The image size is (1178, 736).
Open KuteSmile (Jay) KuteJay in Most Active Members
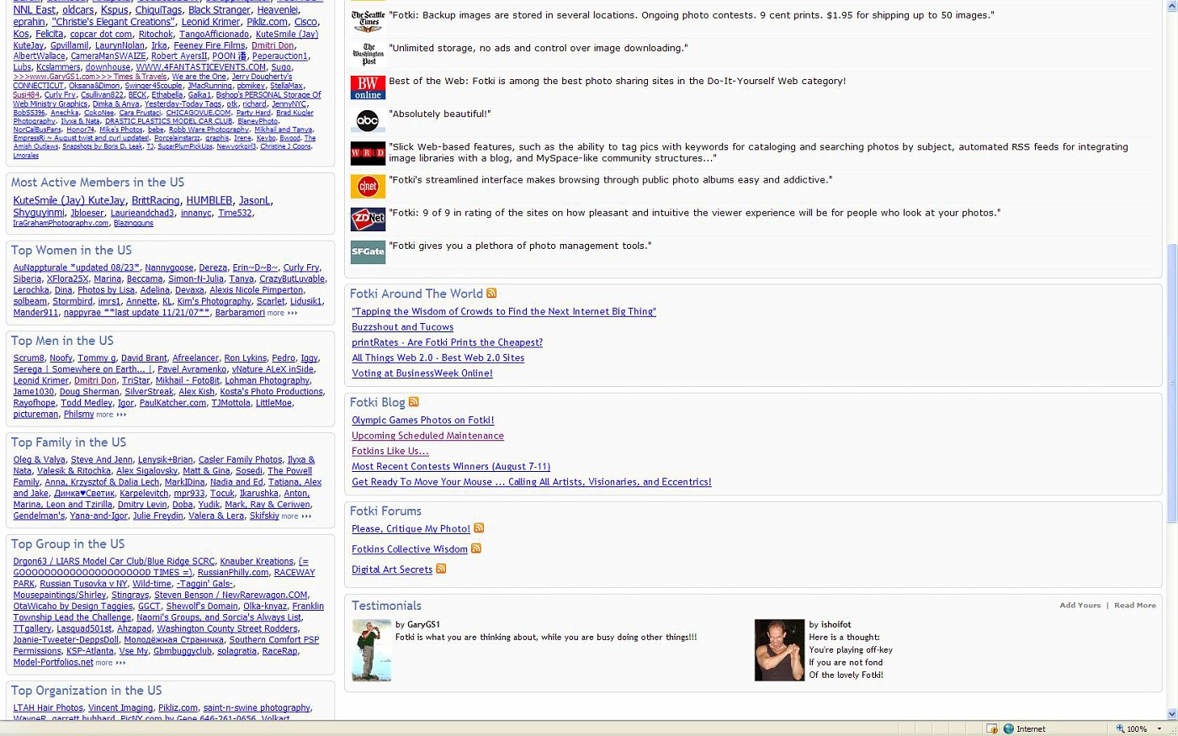pyautogui.click(x=69, y=201)
